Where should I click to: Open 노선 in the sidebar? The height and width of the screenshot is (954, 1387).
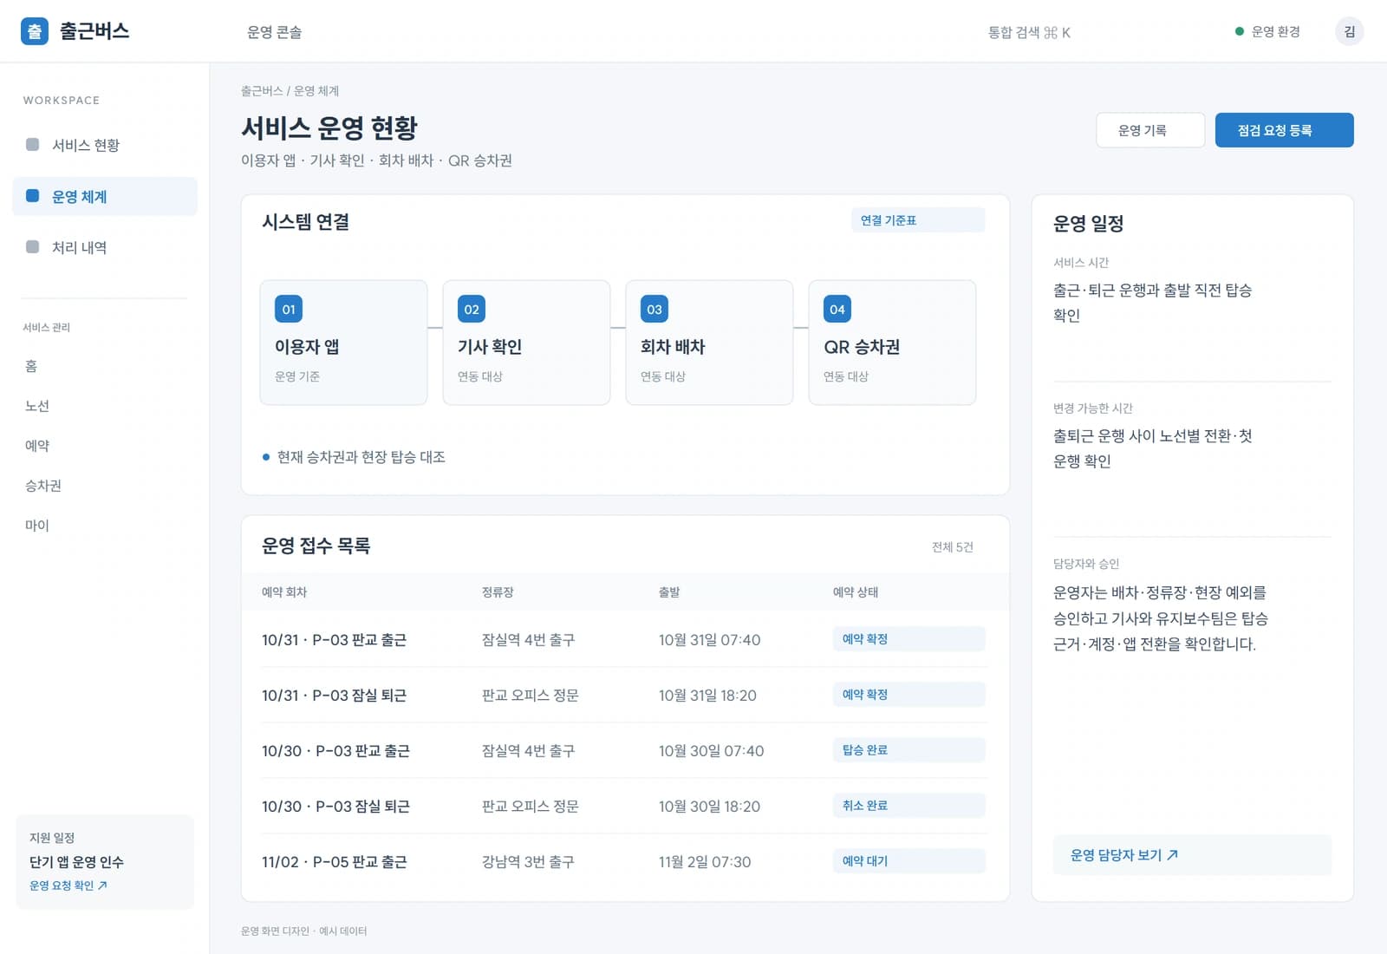pyautogui.click(x=37, y=406)
